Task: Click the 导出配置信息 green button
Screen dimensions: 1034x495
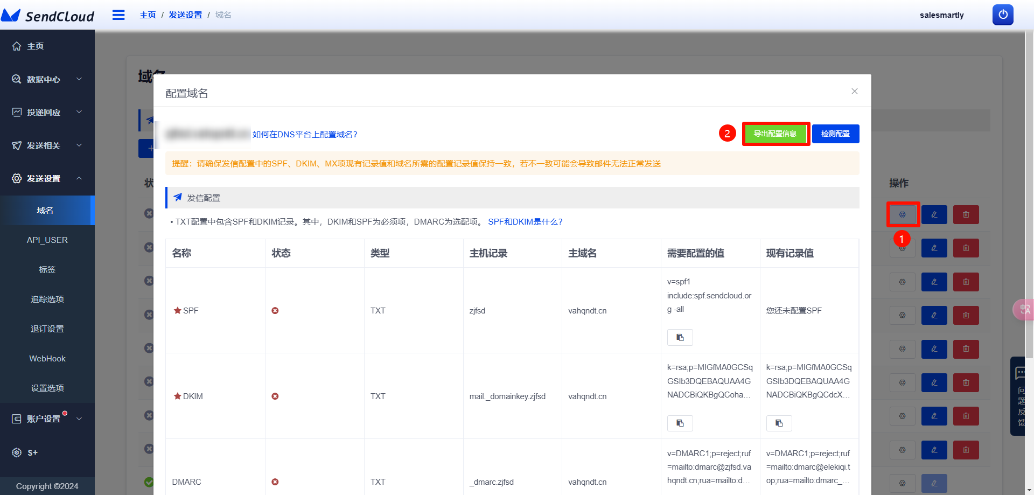Action: [775, 134]
